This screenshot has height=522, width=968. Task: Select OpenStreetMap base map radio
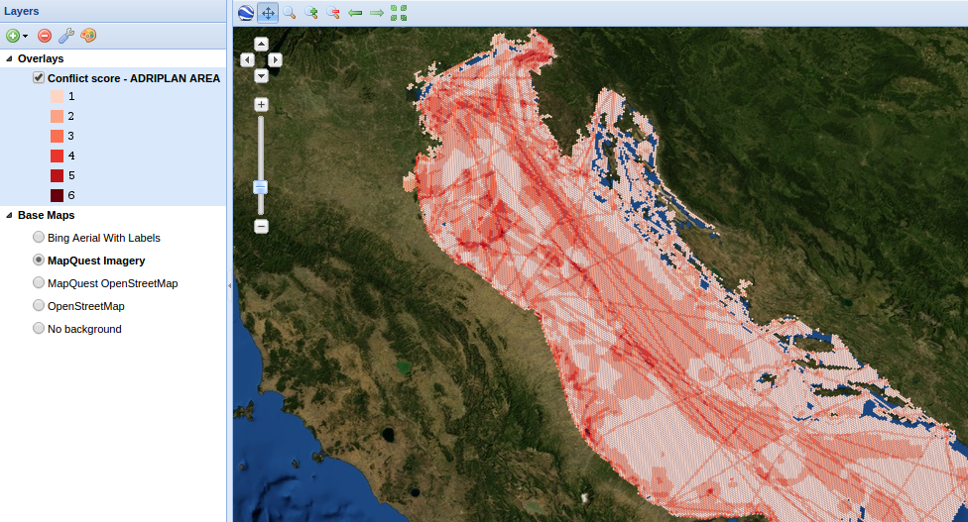coord(39,305)
